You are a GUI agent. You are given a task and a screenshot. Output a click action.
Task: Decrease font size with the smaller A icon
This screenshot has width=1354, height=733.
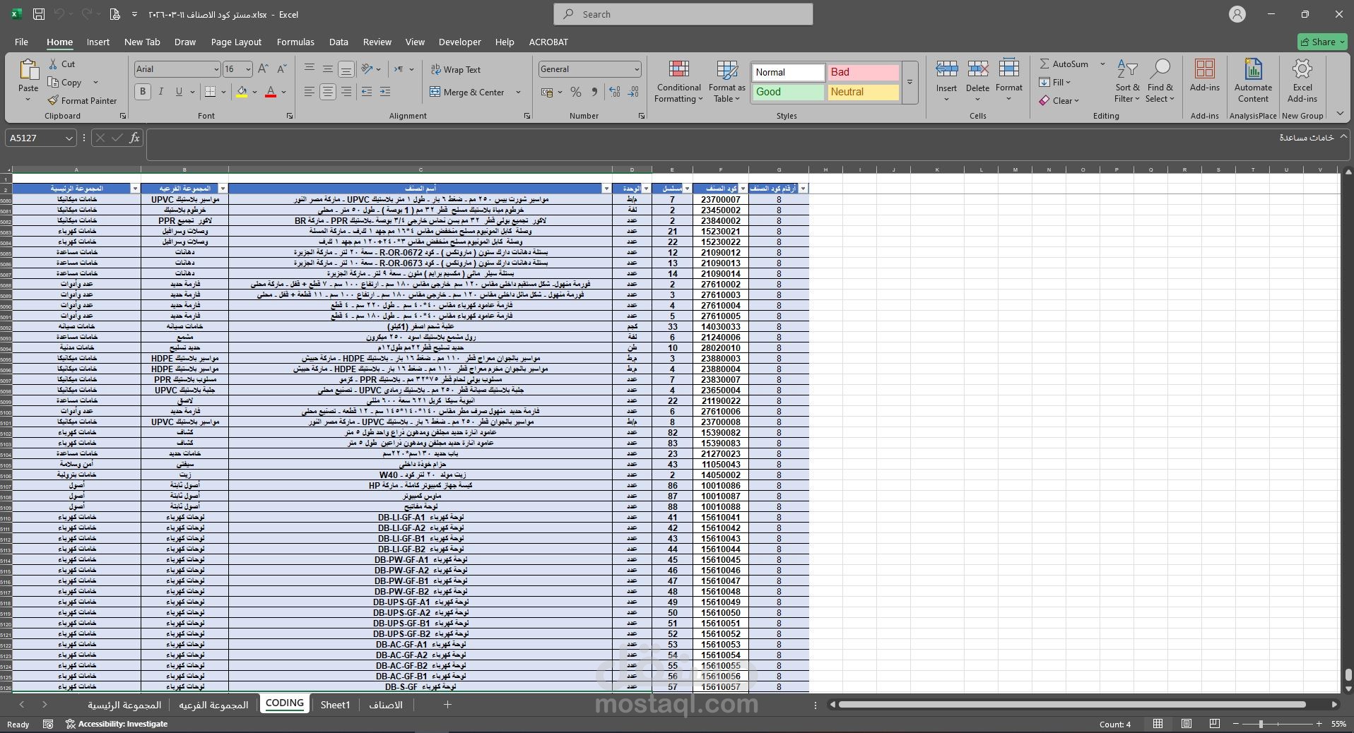tap(281, 68)
